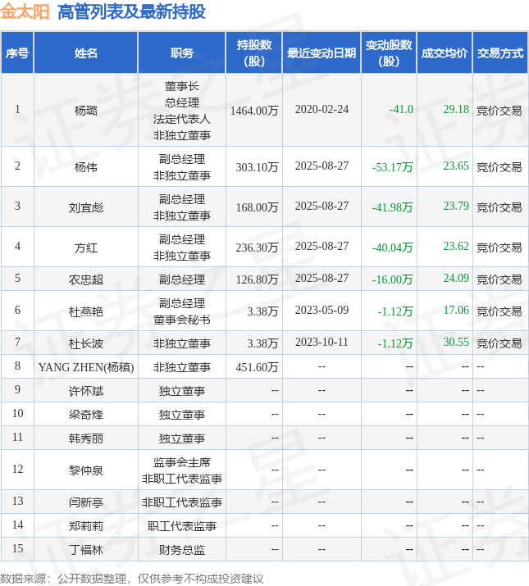Viewport: 529px width, 586px height.
Task: Select the name 杜长波
Action: 85,343
